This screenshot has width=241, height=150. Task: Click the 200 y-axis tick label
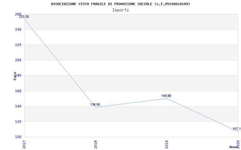[18, 60]
